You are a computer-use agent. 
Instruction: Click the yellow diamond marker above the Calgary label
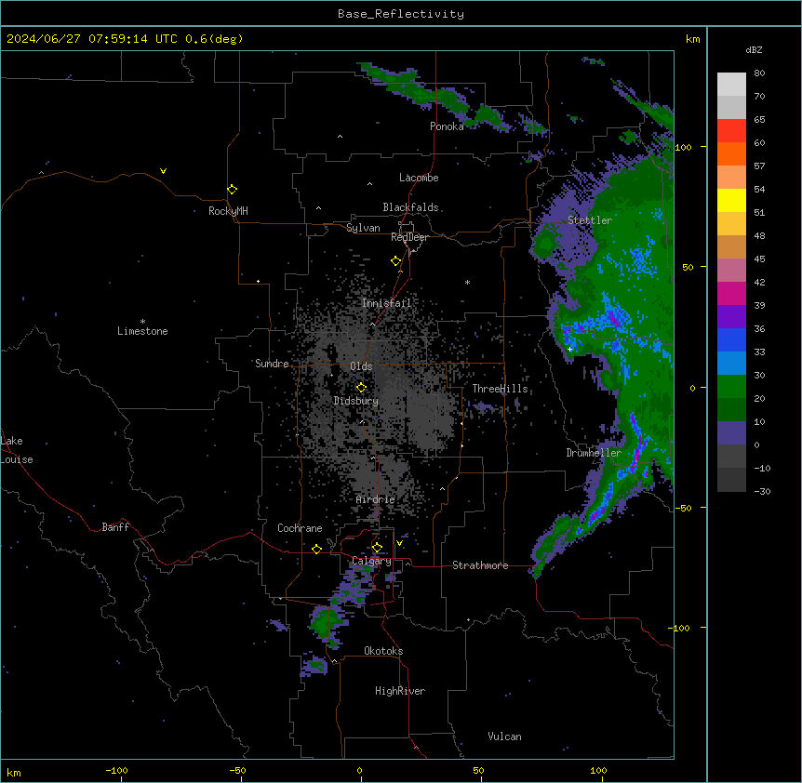tap(377, 548)
